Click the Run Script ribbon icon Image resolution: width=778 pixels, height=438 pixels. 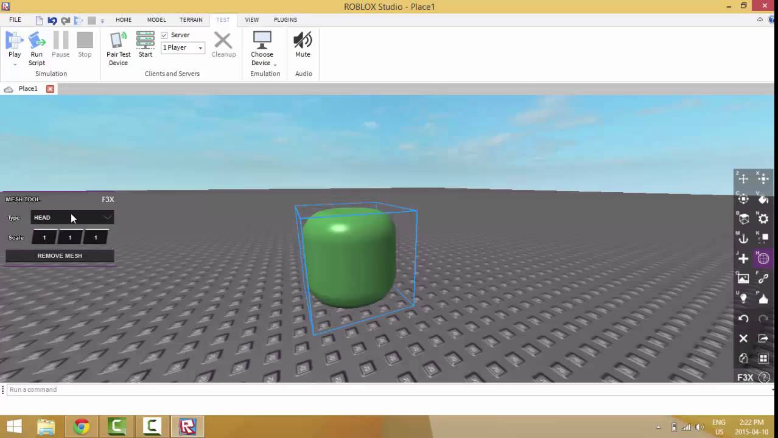37,41
